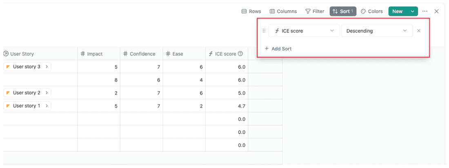This screenshot has width=449, height=168.
Task: Click the green New button
Action: pos(398,11)
